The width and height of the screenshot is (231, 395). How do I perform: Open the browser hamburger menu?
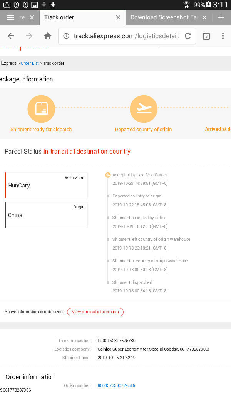pos(10,17)
